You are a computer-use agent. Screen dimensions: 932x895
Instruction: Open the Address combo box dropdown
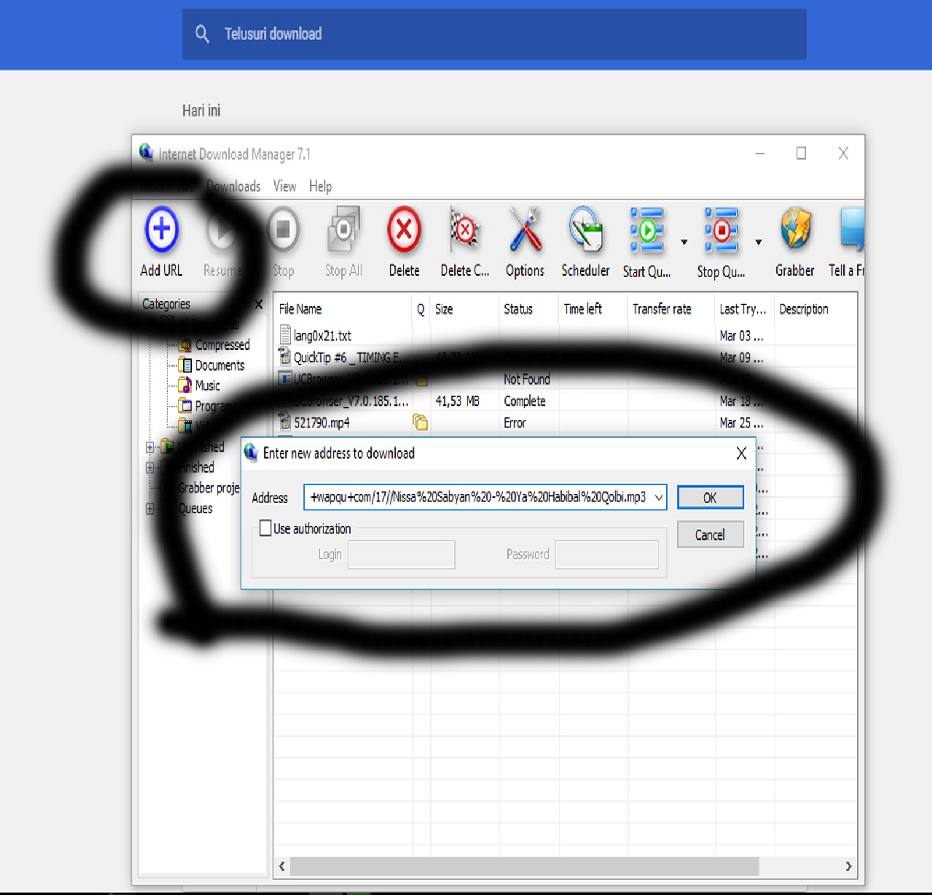tap(659, 498)
